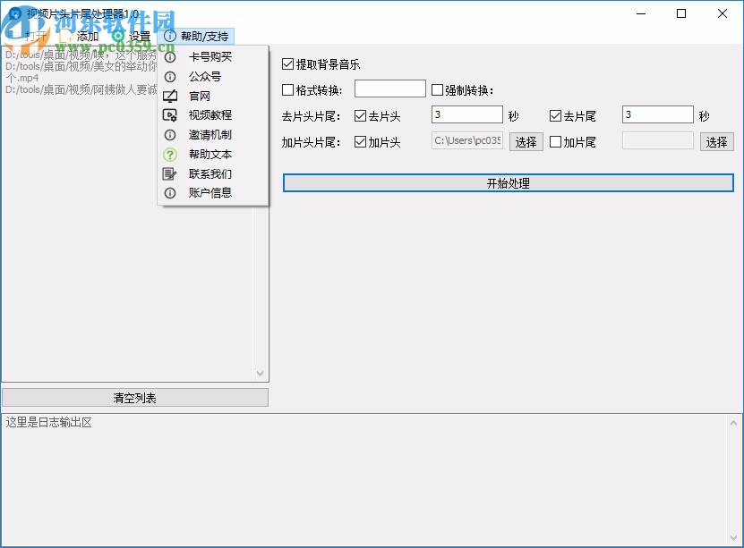Enable the 格式转换 format conversion checkbox
The image size is (744, 548).
[288, 88]
